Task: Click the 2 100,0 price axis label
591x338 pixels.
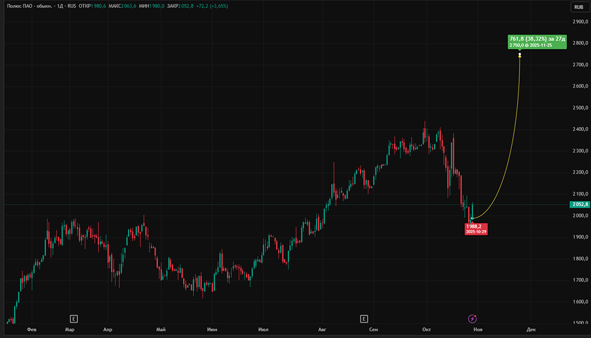Action: pyautogui.click(x=580, y=194)
